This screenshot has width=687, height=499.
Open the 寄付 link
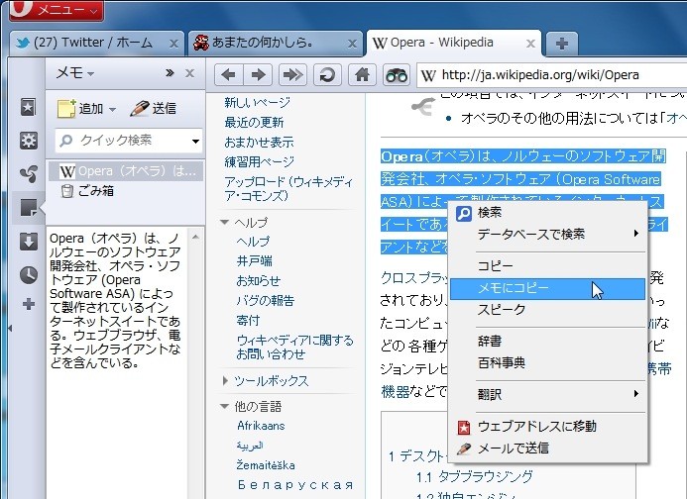point(248,320)
